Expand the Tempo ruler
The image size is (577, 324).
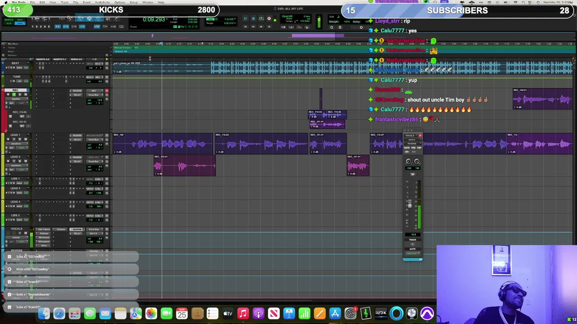coord(4,48)
